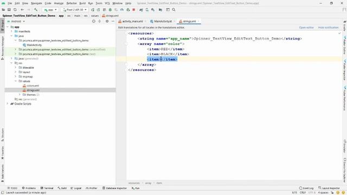
Task: Open the Build tool window
Action: tap(62, 188)
